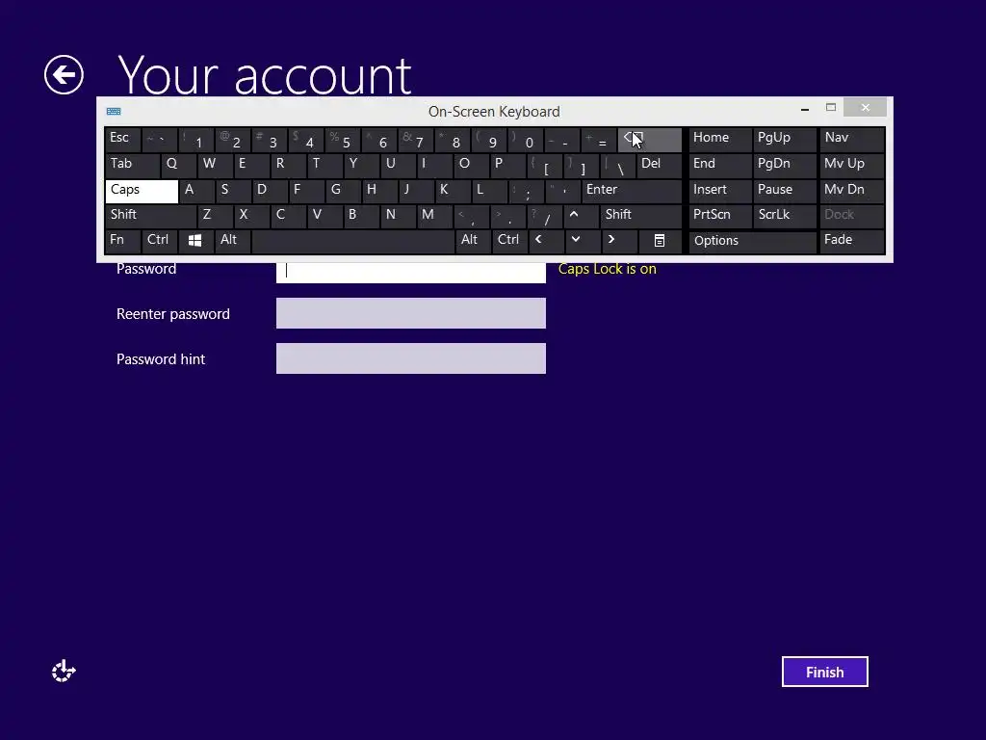Viewport: 986px width, 740px height.
Task: Click the Backspace key on the keyboard
Action: tap(650, 140)
